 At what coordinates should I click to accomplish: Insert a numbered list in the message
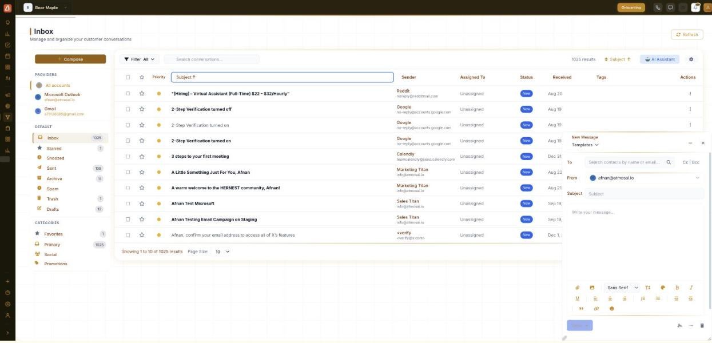tap(643, 298)
